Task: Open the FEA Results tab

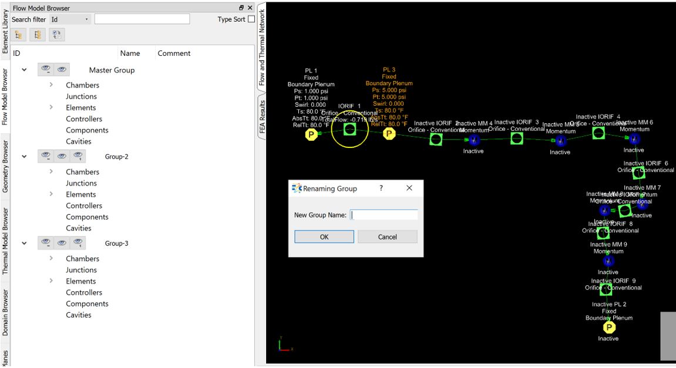Action: [262, 117]
